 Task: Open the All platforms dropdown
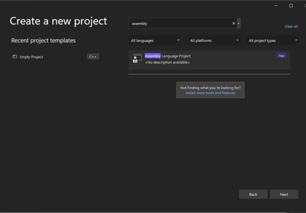coord(214,40)
